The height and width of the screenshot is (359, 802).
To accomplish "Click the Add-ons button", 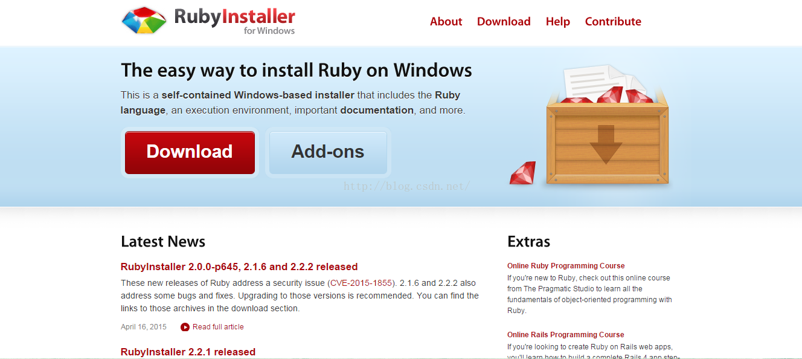I will [x=328, y=152].
